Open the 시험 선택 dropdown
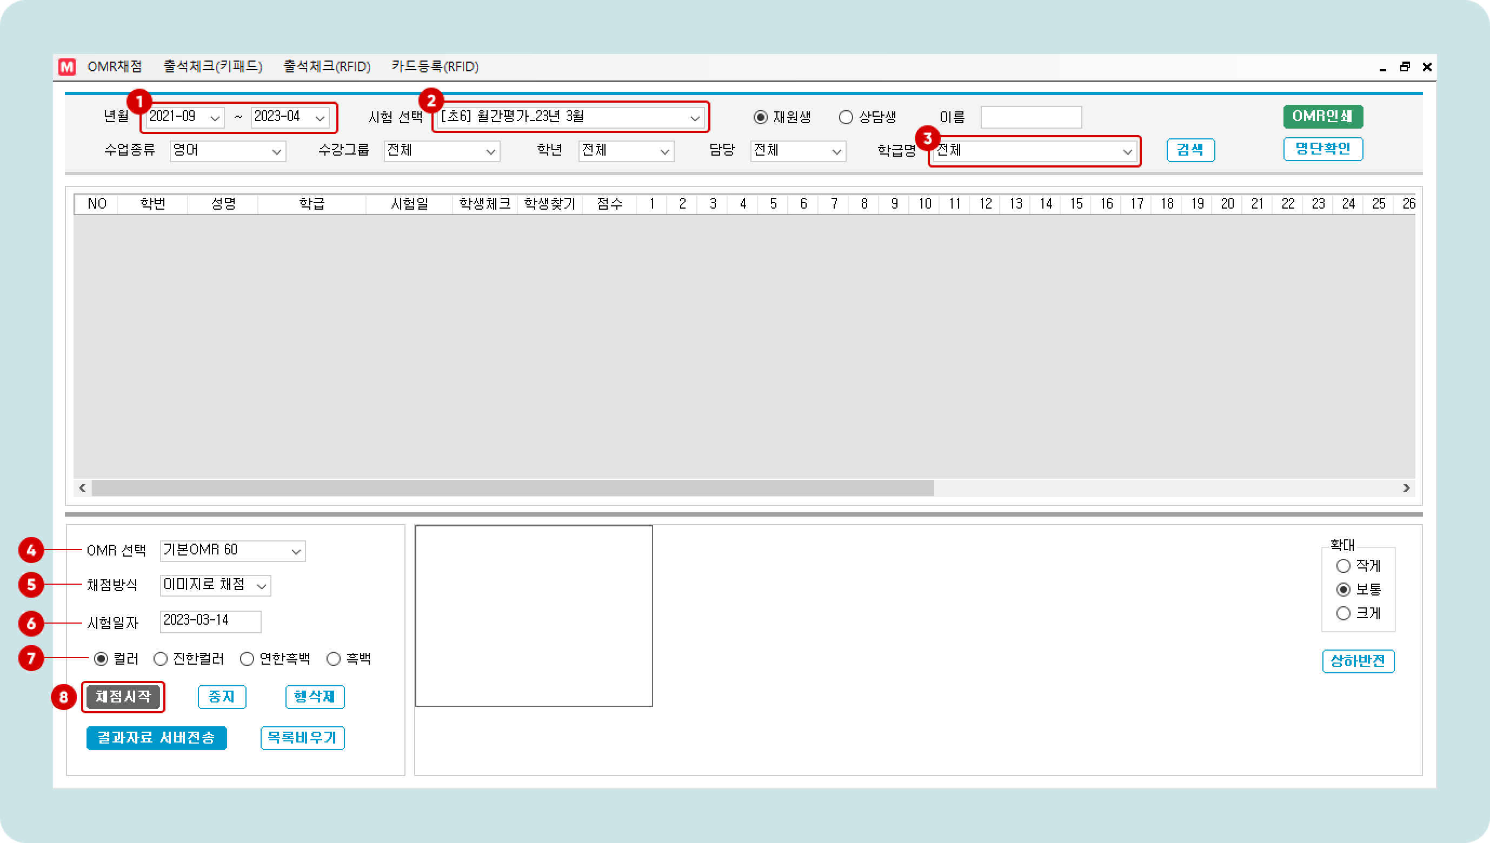Viewport: 1490px width, 843px height. point(694,118)
